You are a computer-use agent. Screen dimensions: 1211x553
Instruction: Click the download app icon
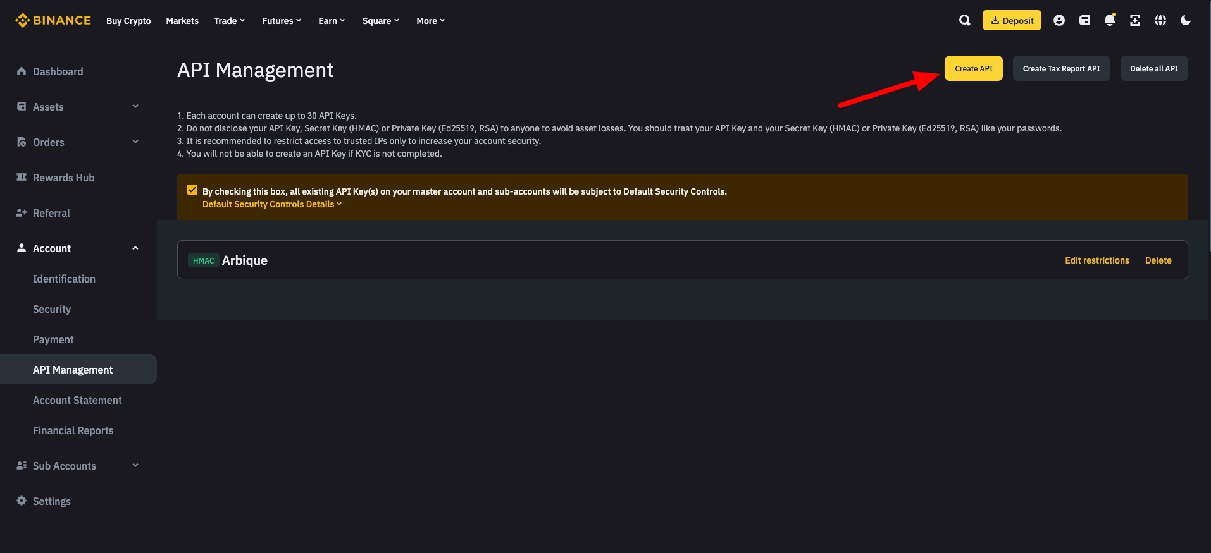pyautogui.click(x=1135, y=20)
